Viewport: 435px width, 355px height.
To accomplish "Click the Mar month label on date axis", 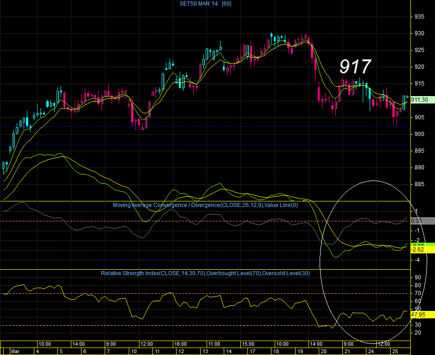I will point(15,351).
